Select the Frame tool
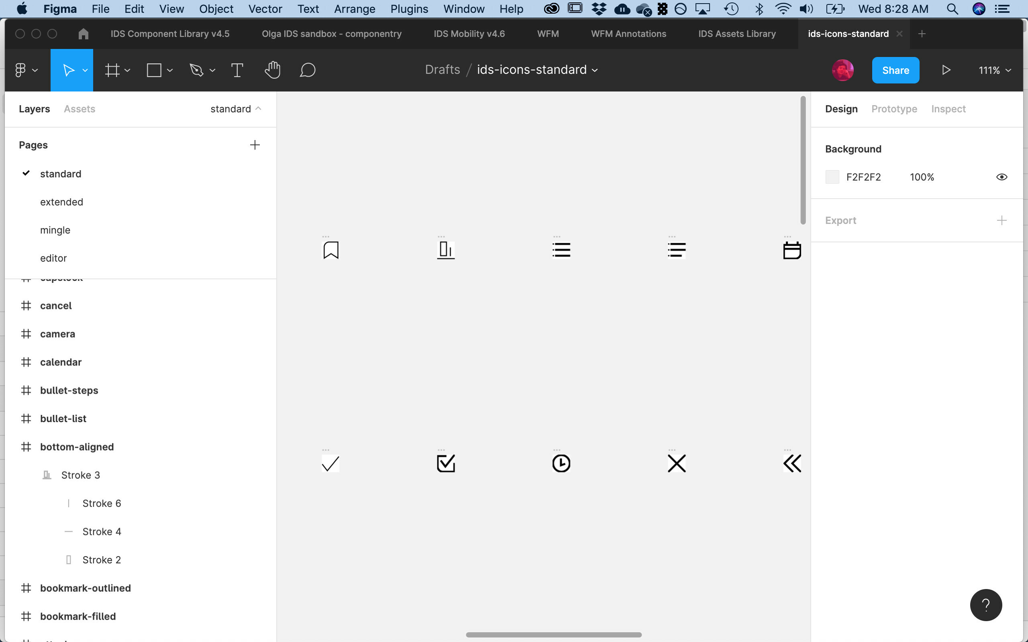The height and width of the screenshot is (642, 1028). pyautogui.click(x=112, y=70)
